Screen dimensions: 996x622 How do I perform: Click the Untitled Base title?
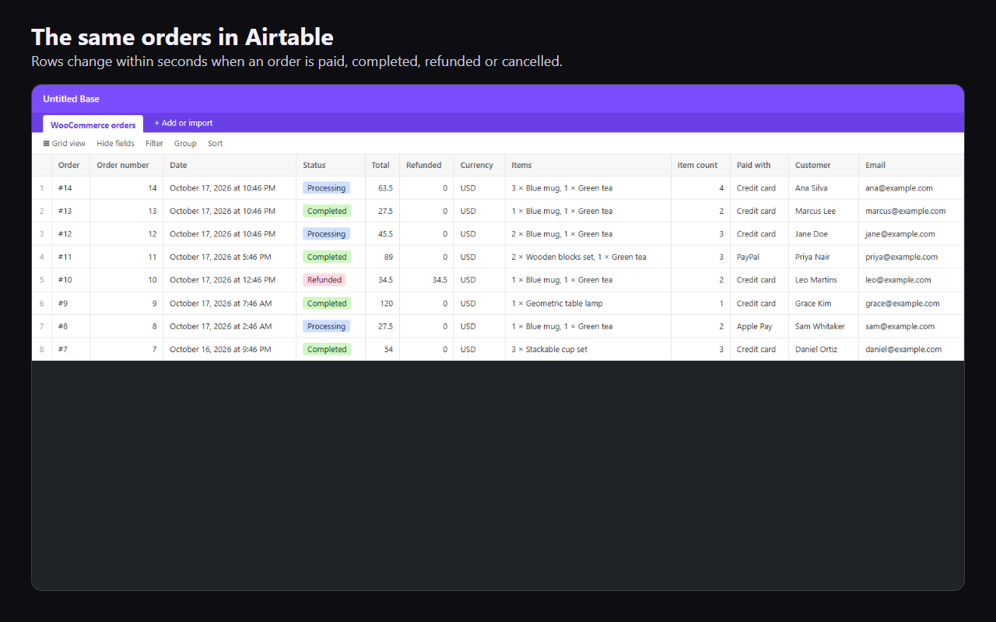pos(71,99)
